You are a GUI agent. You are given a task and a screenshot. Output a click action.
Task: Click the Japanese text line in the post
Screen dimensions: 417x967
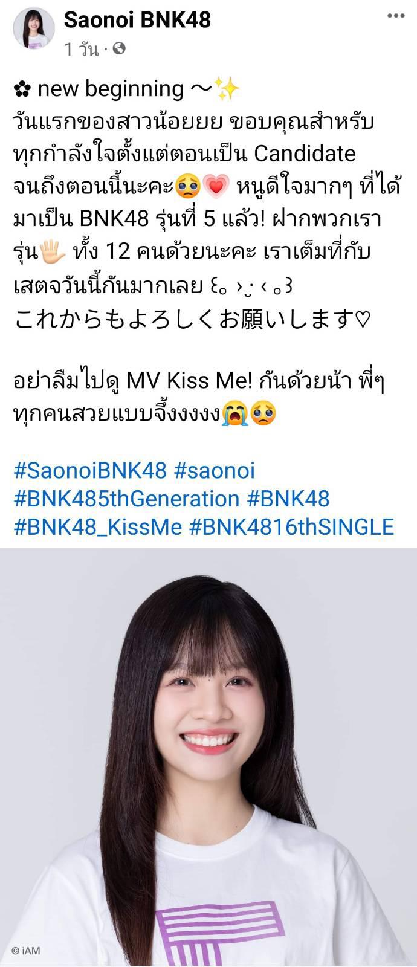(x=193, y=319)
